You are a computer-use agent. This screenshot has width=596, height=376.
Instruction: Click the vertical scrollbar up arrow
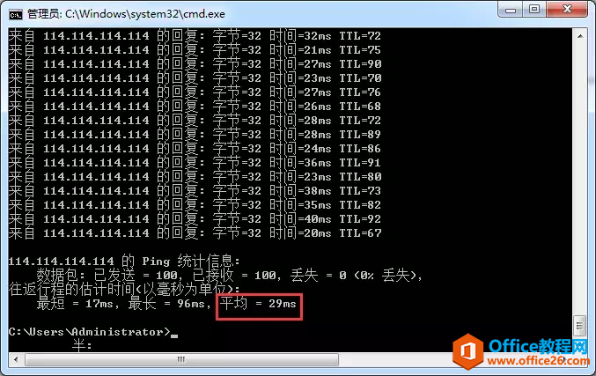[580, 36]
